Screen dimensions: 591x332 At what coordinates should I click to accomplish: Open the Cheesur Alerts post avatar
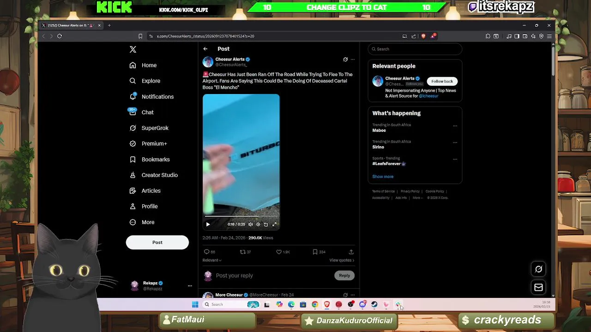(x=208, y=62)
